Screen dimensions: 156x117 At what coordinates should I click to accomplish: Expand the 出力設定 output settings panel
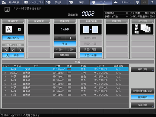[143, 21]
